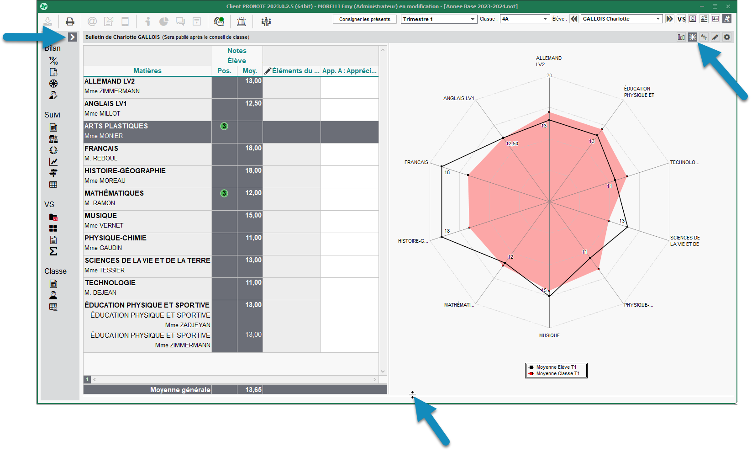Screen dimensions: 752x457
Task: Click the speech bubbles discussion icon
Action: (180, 21)
